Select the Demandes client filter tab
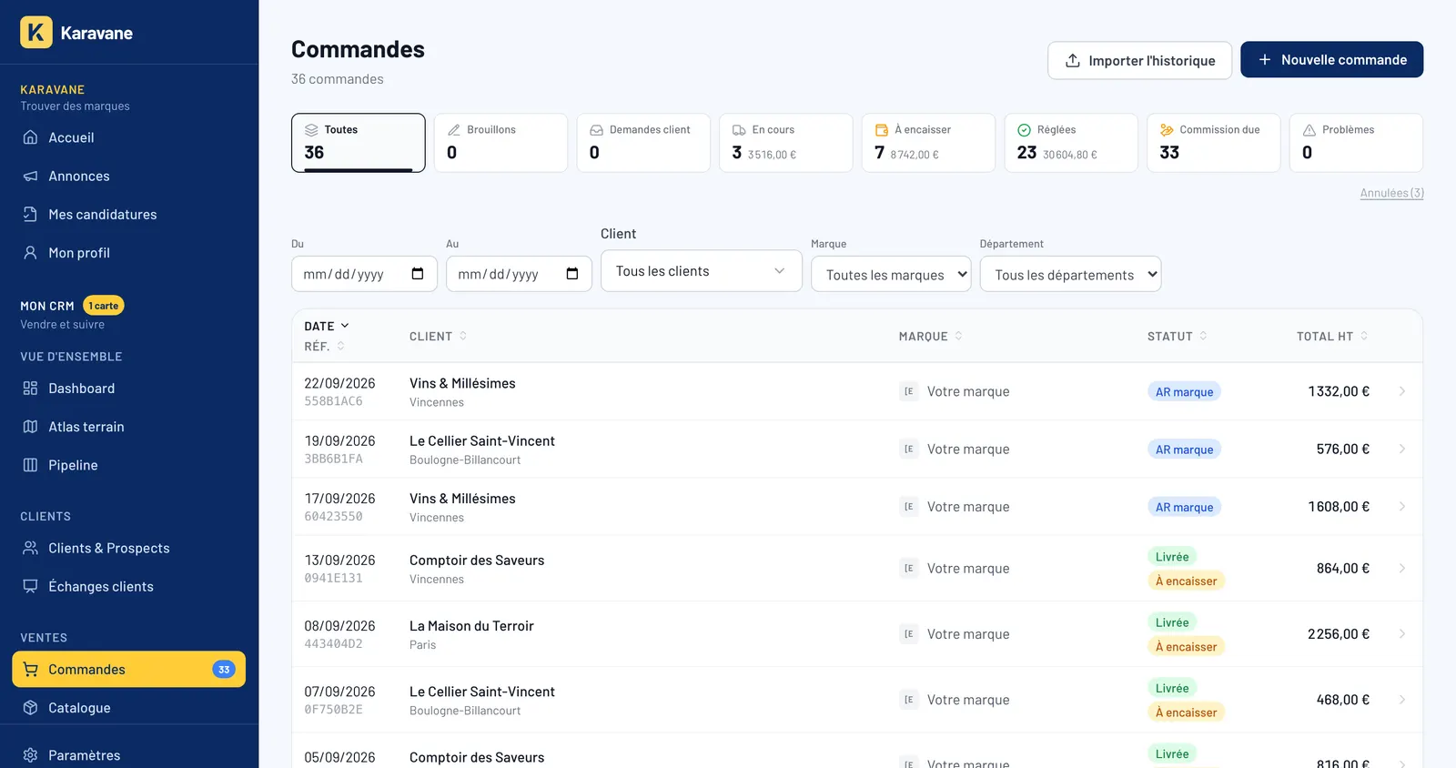 click(643, 143)
